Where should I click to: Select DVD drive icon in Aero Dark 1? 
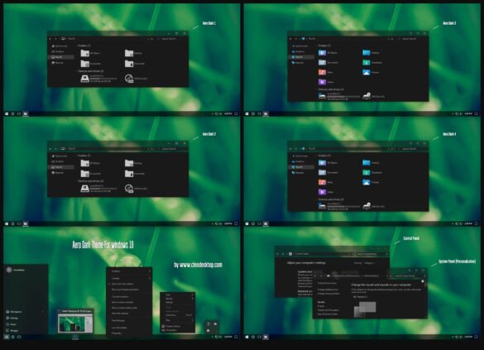[x=129, y=79]
